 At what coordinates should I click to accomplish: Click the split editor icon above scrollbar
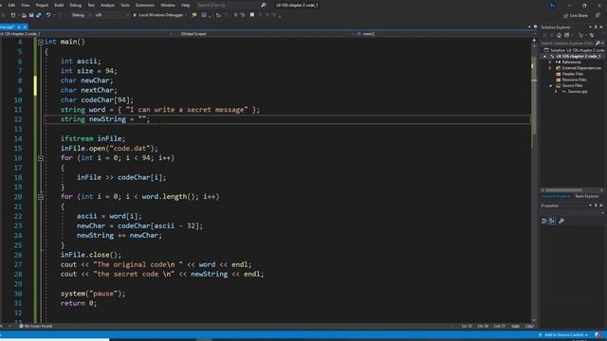(x=534, y=40)
